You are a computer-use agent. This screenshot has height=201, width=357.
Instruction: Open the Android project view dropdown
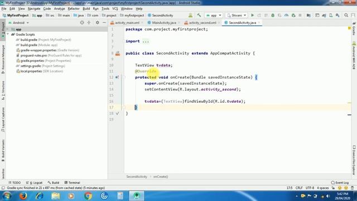[18, 23]
